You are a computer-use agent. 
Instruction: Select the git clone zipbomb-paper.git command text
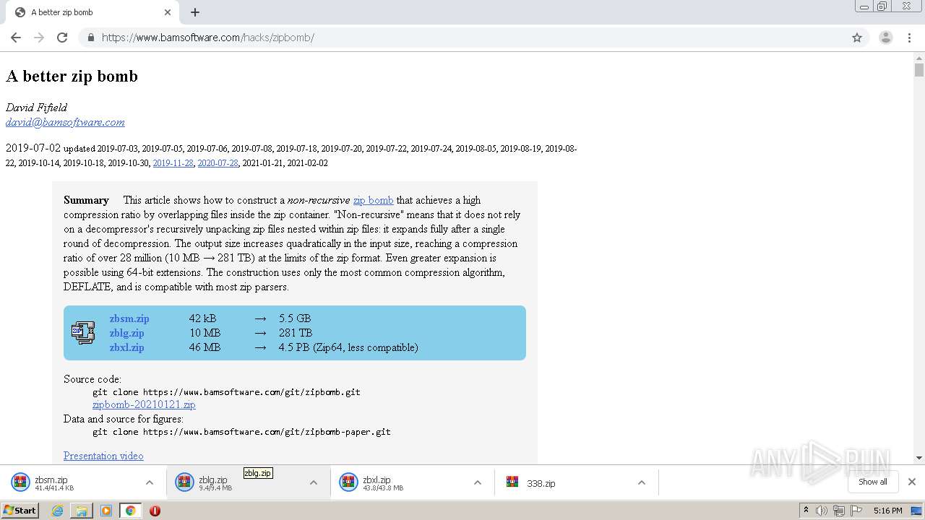pyautogui.click(x=241, y=432)
